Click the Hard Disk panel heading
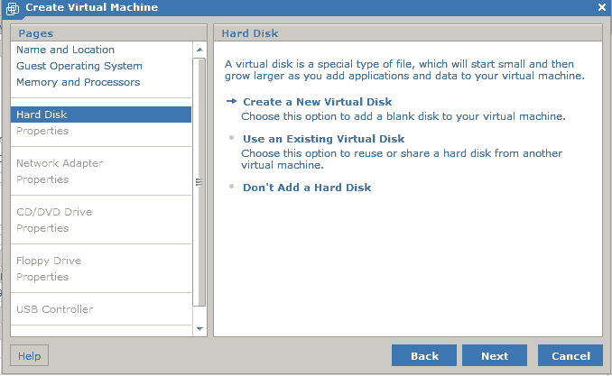 250,33
